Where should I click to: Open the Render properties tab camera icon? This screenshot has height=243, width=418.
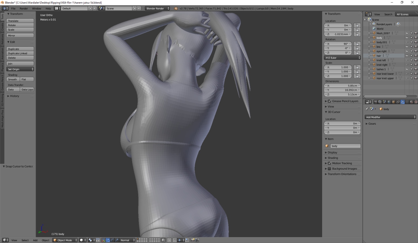pyautogui.click(x=376, y=102)
